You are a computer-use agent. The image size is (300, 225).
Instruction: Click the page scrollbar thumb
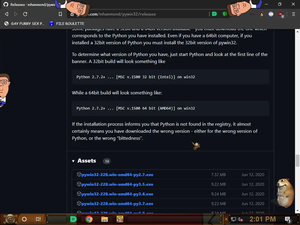click(297, 161)
